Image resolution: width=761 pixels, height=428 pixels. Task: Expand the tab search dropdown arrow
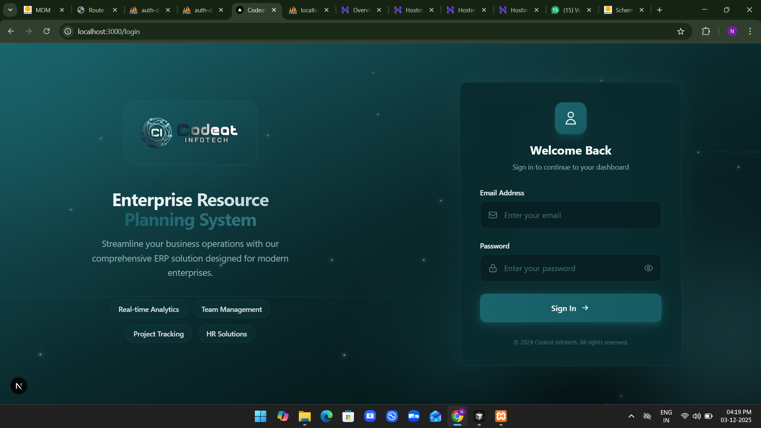10,10
